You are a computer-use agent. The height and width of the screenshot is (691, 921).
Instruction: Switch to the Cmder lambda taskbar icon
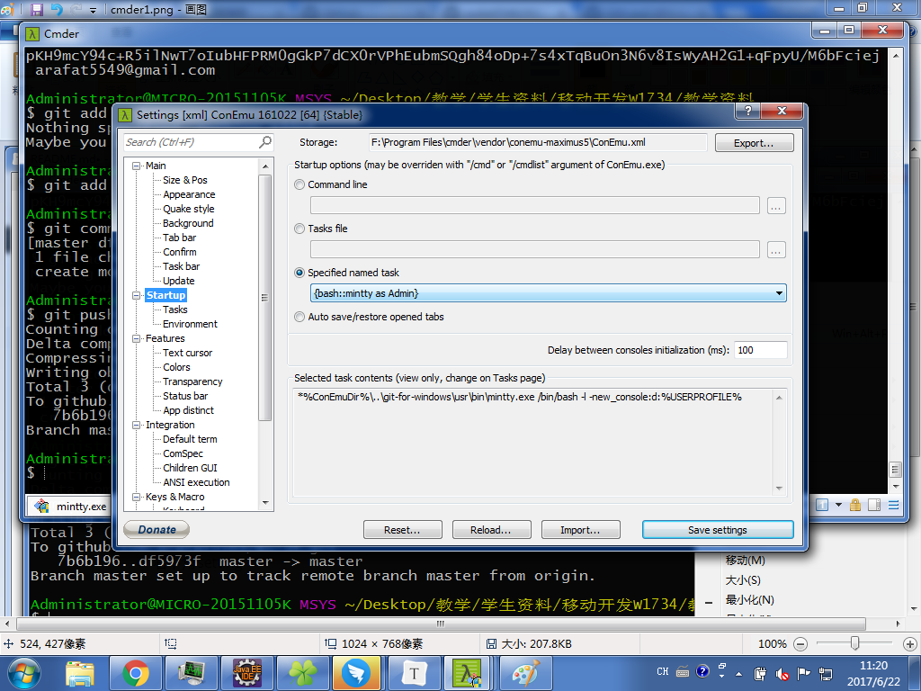pos(468,673)
